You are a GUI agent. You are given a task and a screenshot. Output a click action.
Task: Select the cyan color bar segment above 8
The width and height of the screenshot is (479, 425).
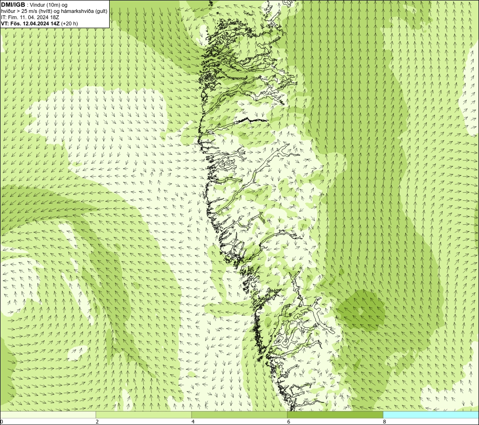point(431,414)
